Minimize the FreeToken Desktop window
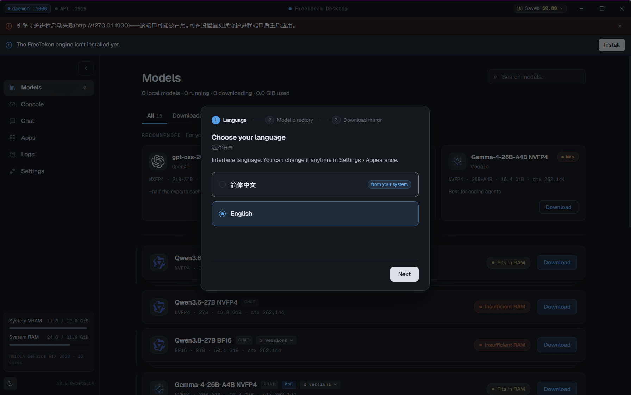The image size is (631, 395). click(x=581, y=8)
